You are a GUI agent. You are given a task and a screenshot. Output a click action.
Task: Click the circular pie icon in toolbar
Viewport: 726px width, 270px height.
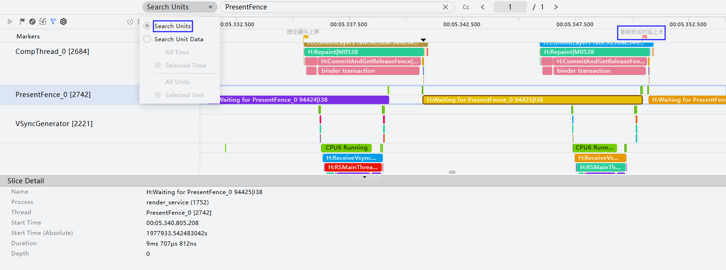point(32,22)
